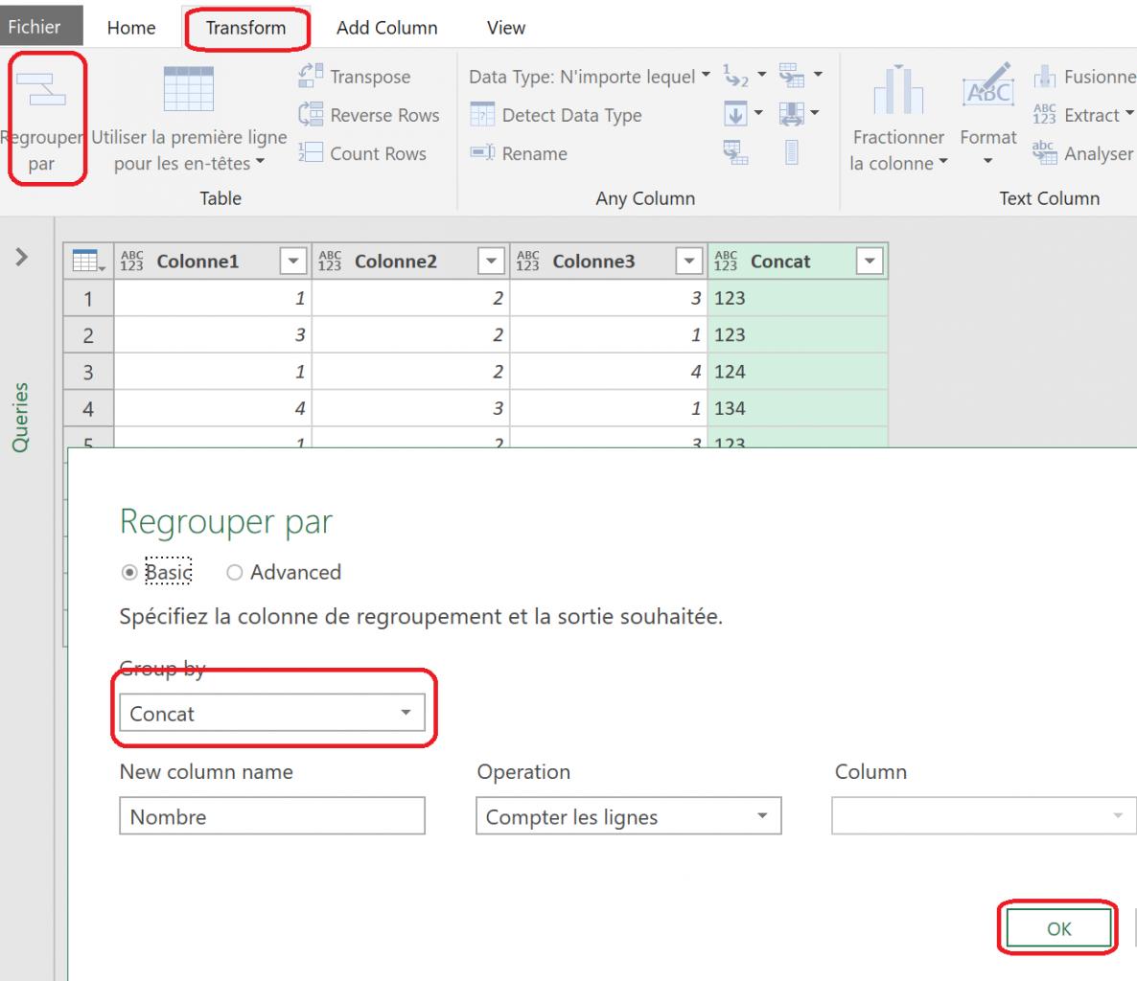1137x981 pixels.
Task: Open the Colonne2 filter dropdown
Action: pos(491,261)
